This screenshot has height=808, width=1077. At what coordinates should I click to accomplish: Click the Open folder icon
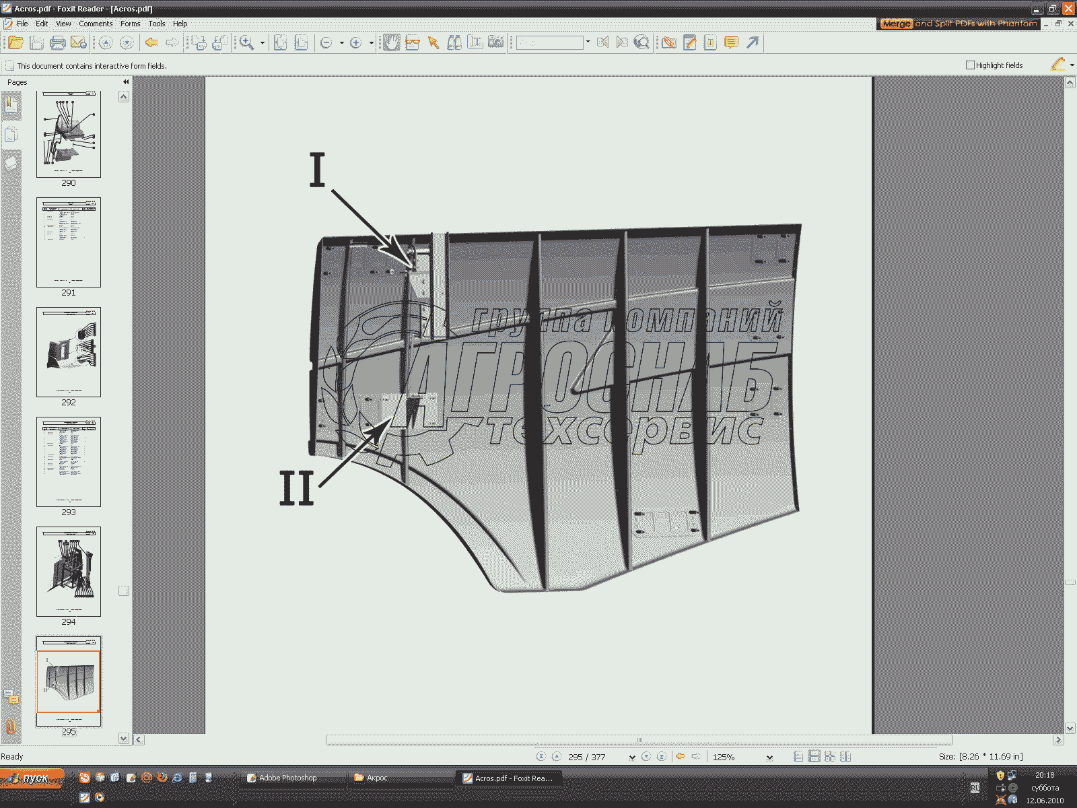click(16, 43)
